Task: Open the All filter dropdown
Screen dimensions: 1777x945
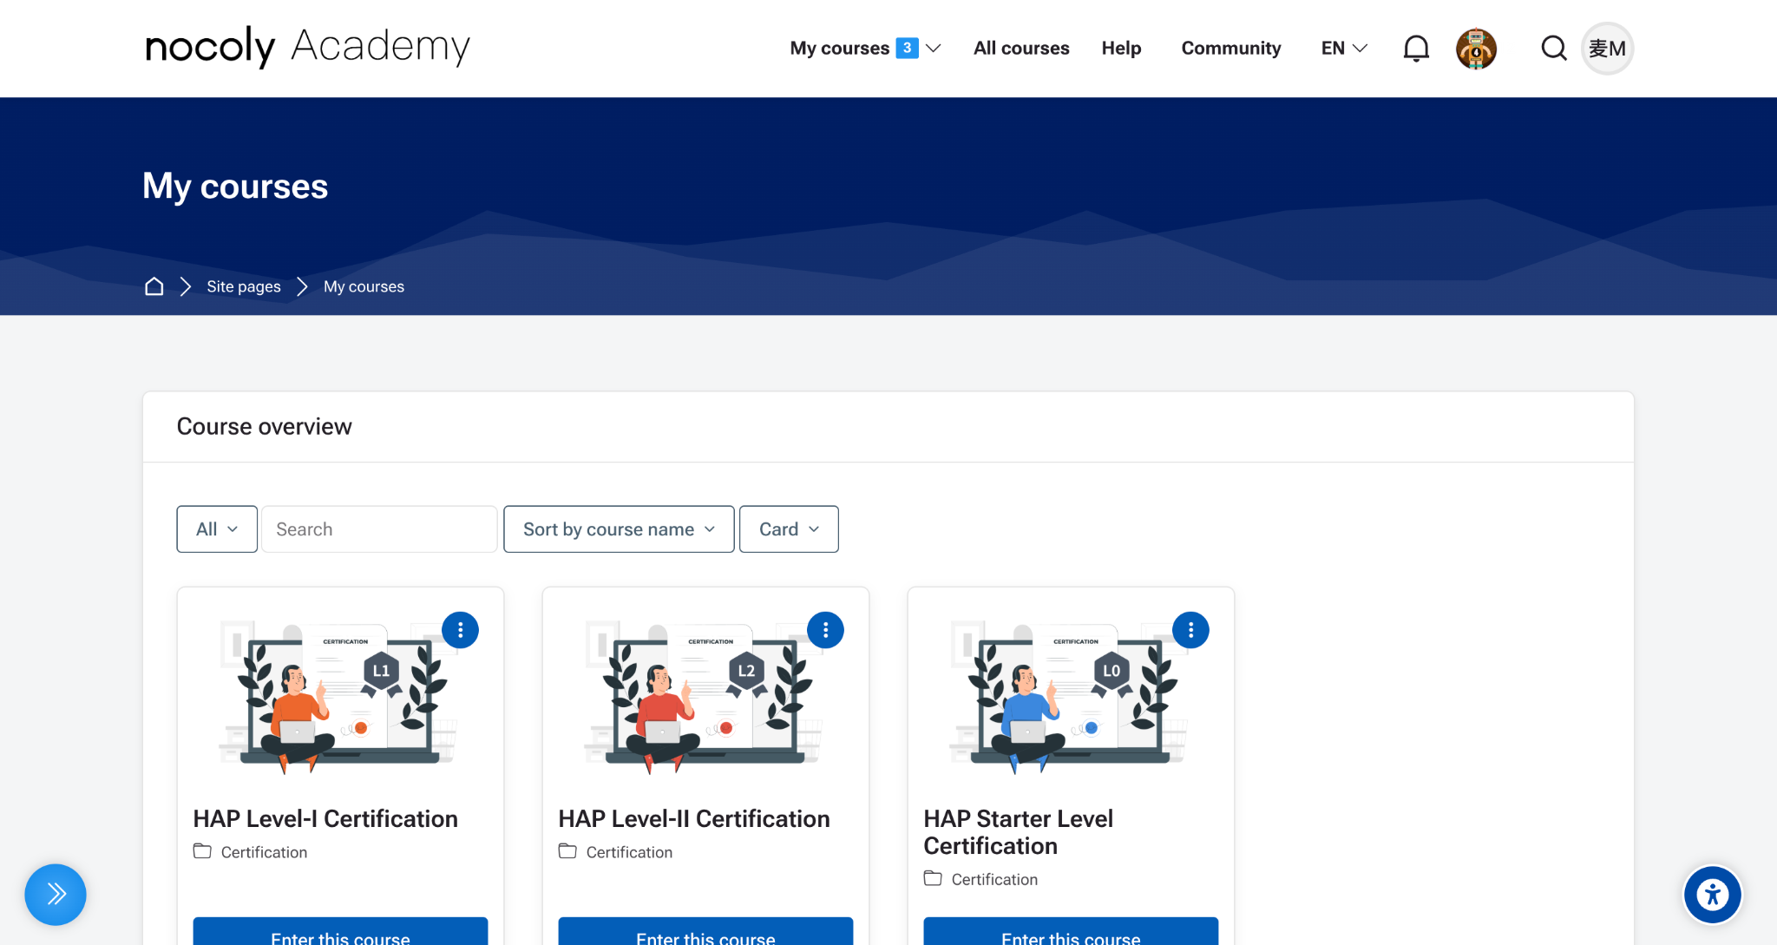Action: point(217,529)
